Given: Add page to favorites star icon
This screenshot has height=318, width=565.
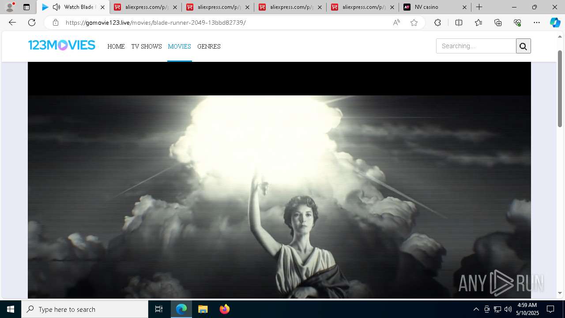Looking at the screenshot, I should [414, 23].
